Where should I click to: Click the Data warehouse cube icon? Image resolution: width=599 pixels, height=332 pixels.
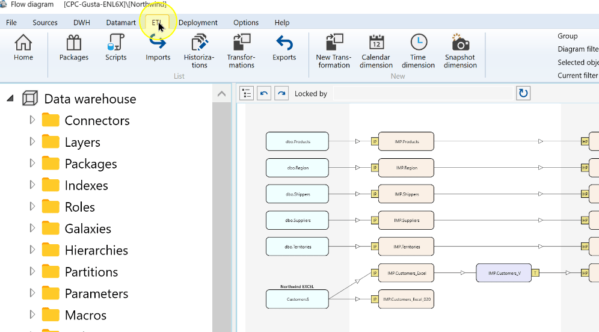[x=30, y=99]
